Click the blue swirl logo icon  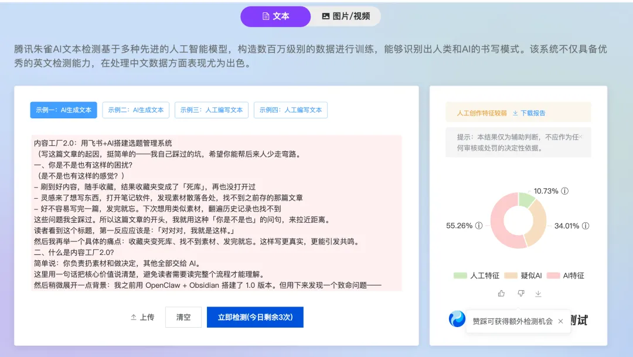457,319
